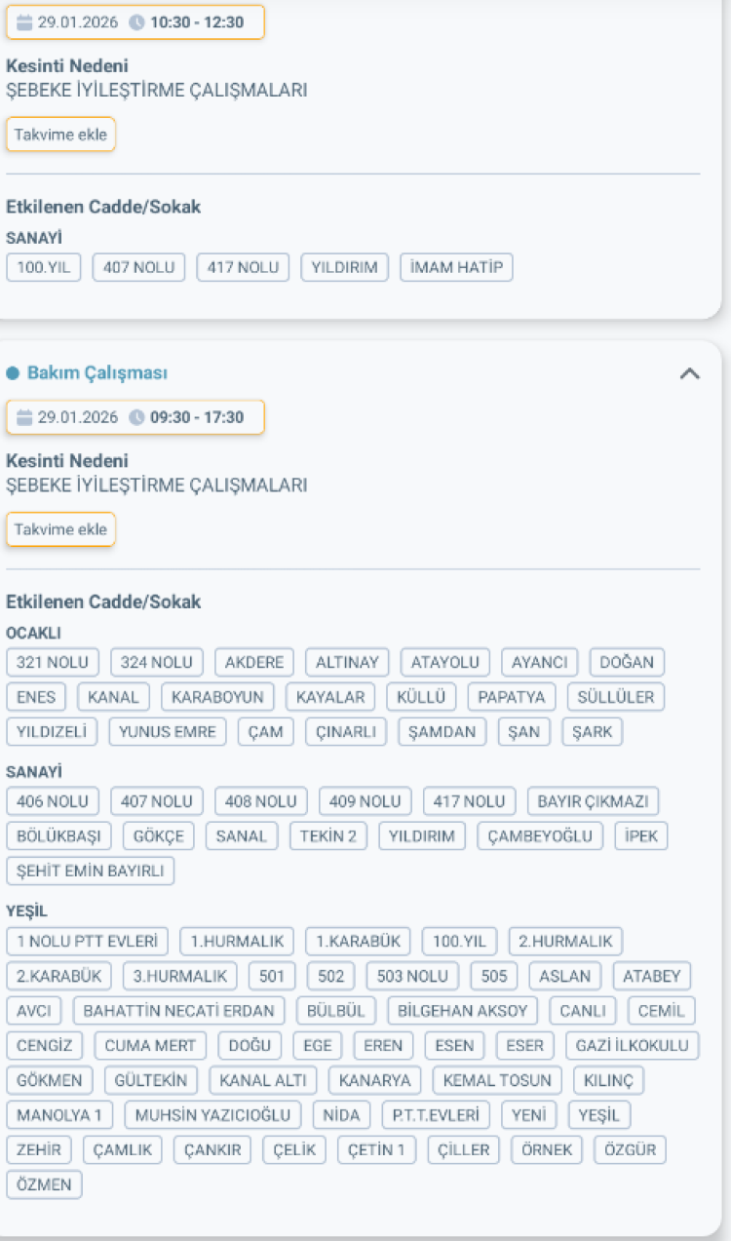The height and width of the screenshot is (1241, 731).
Task: Click the calendar icon beside the 10:30 - 12:30 outage
Action: tap(24, 22)
